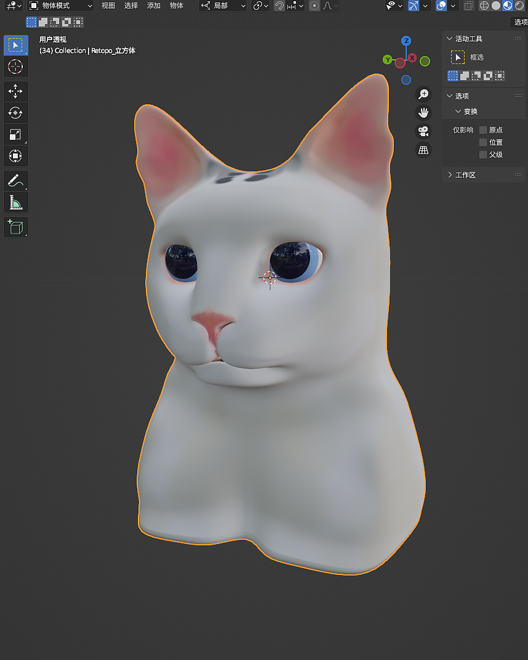Enable rendered viewport shading
528x660 pixels.
tap(520, 6)
